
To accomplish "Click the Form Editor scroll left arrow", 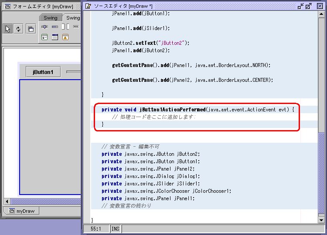I will [x=7, y=201].
